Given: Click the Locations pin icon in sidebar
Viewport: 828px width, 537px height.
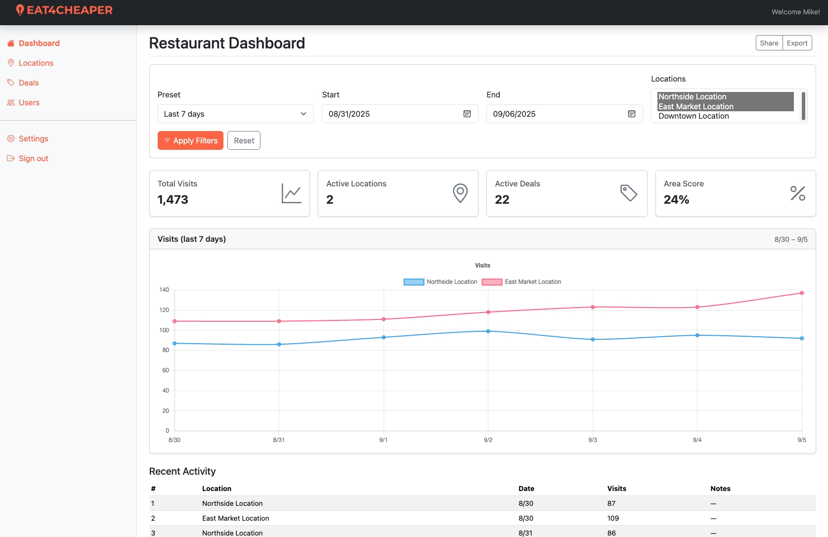Looking at the screenshot, I should coord(11,63).
